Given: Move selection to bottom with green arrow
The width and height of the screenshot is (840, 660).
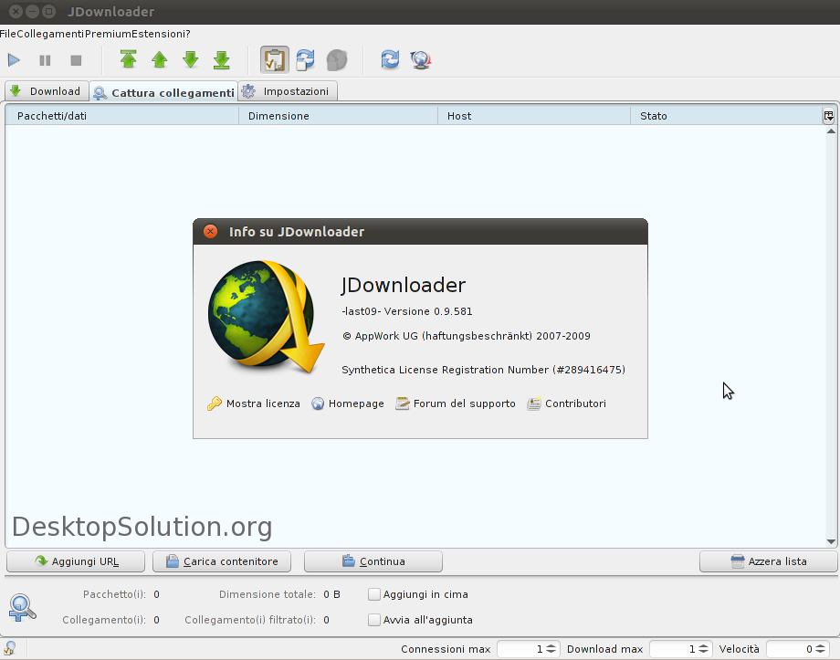Looking at the screenshot, I should 221,60.
